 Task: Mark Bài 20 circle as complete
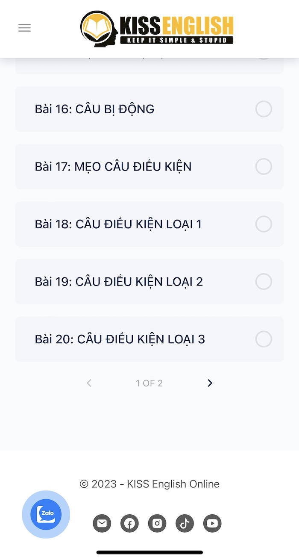tap(264, 339)
